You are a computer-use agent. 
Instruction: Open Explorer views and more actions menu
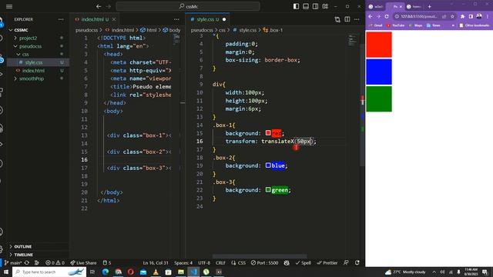(61, 19)
